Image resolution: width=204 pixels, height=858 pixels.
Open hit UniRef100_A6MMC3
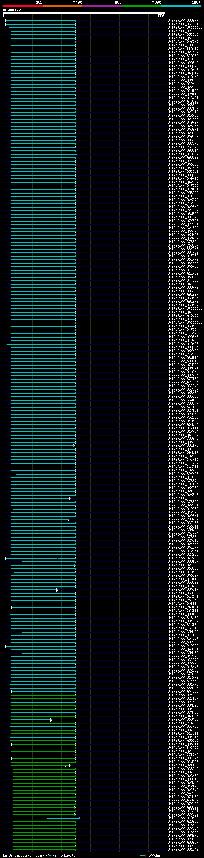pos(183,235)
